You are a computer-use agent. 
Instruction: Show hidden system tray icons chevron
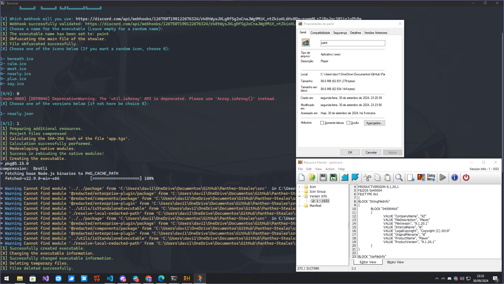tap(437, 278)
